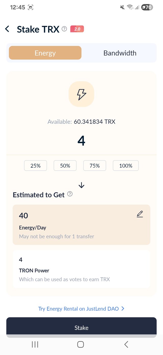The height and width of the screenshot is (355, 163).
Task: Edit energy amount with the pencil icon
Action: click(140, 214)
